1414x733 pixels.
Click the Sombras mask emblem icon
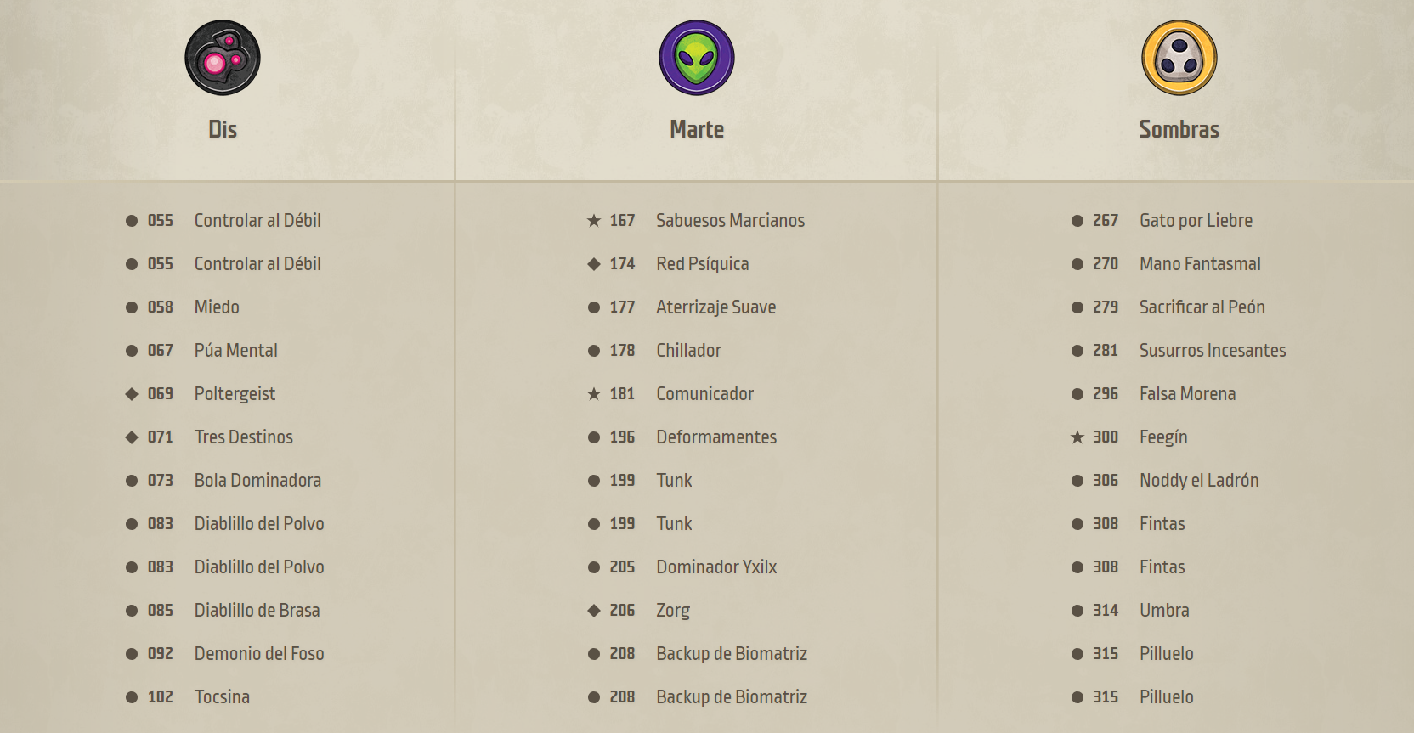pos(1179,58)
